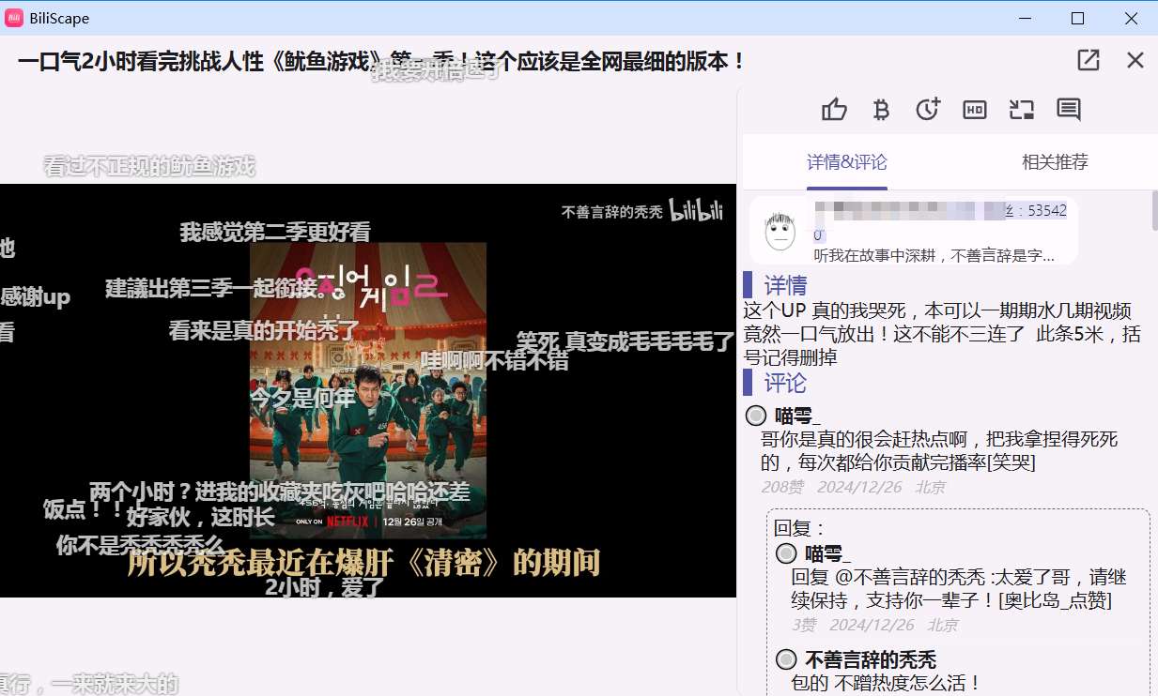
Task: Click the video title starting with 一口气2小时
Action: click(x=381, y=62)
